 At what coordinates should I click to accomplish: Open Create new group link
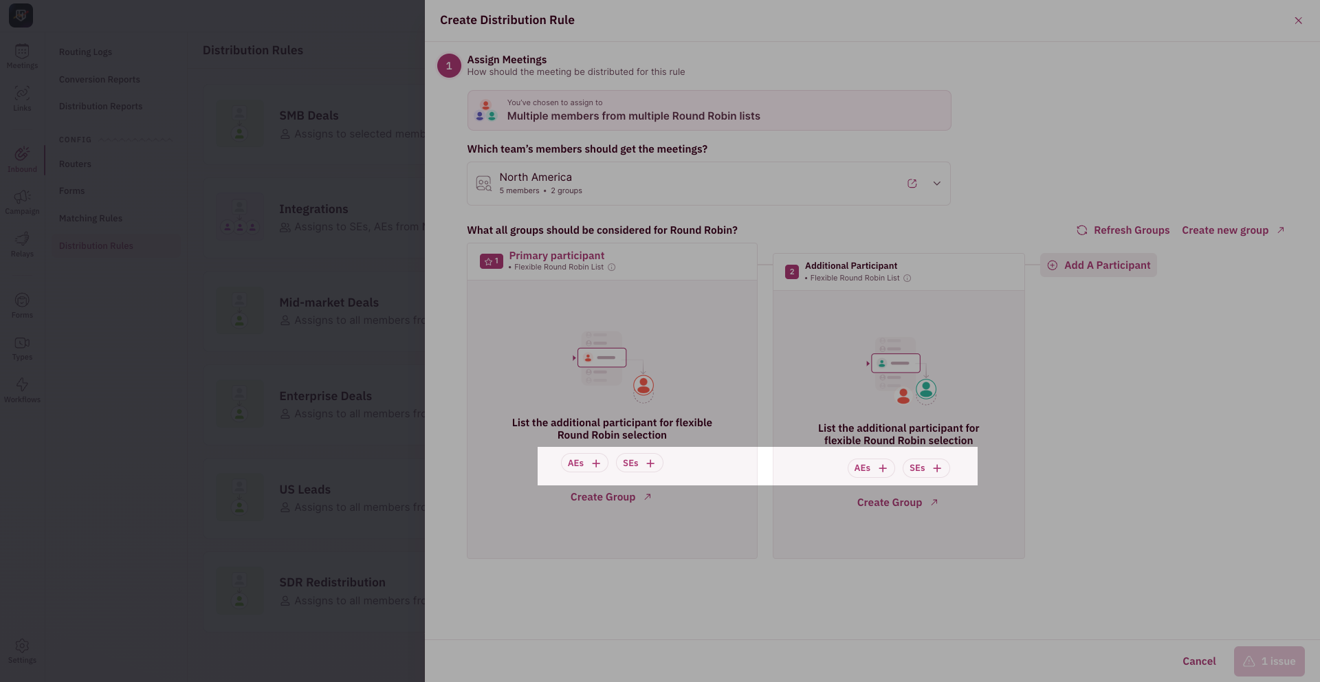click(1233, 230)
